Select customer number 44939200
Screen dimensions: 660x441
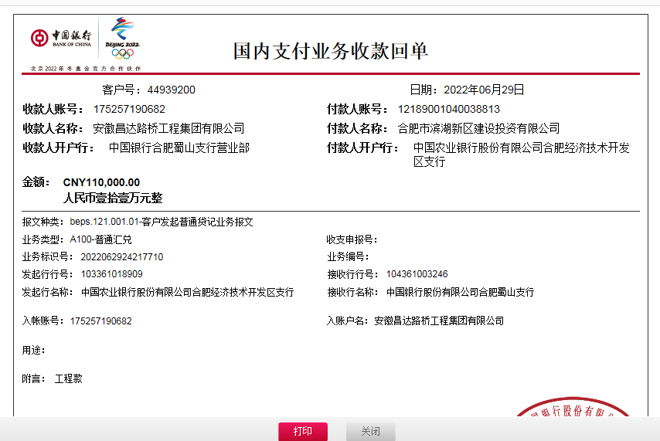[171, 90]
